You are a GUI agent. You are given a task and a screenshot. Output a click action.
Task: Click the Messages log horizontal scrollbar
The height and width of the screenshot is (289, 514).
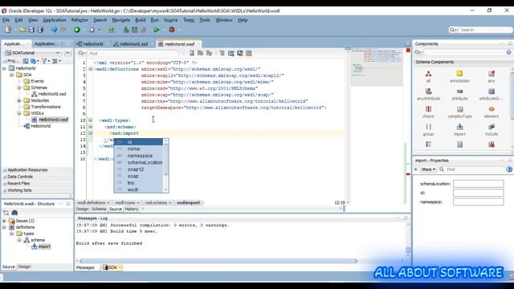pos(218,261)
